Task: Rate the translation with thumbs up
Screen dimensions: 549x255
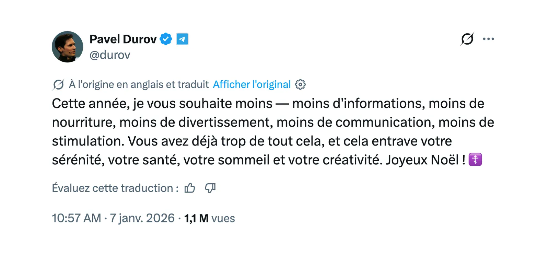Action: tap(190, 188)
